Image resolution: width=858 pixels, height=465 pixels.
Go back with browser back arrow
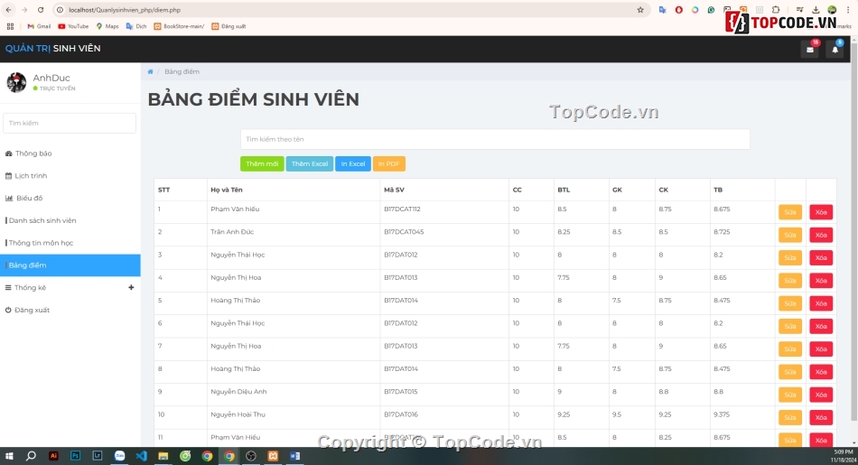pos(9,10)
